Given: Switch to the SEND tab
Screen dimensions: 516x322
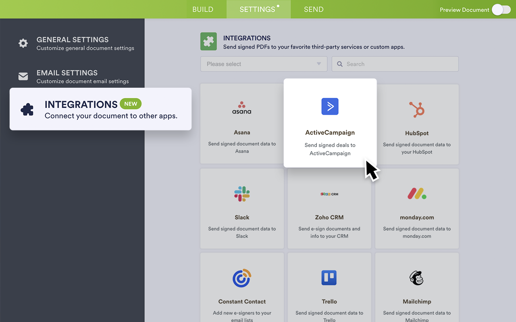Looking at the screenshot, I should [314, 9].
